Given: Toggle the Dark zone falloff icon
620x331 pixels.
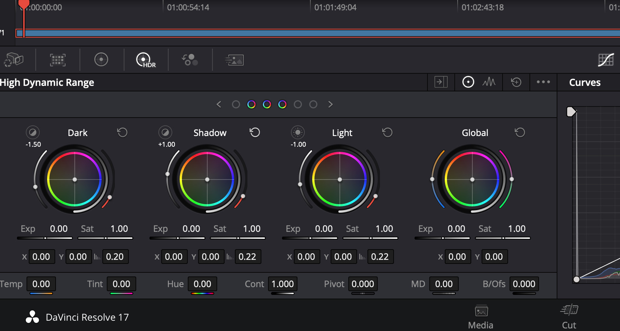Looking at the screenshot, I should point(33,132).
